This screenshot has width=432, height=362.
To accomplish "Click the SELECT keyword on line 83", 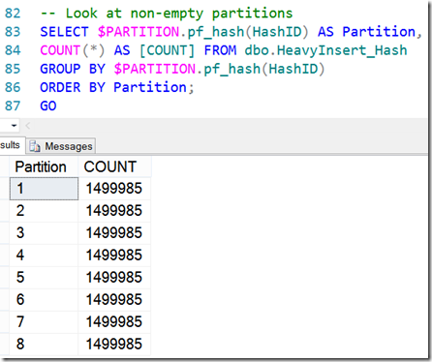I will 64,32.
